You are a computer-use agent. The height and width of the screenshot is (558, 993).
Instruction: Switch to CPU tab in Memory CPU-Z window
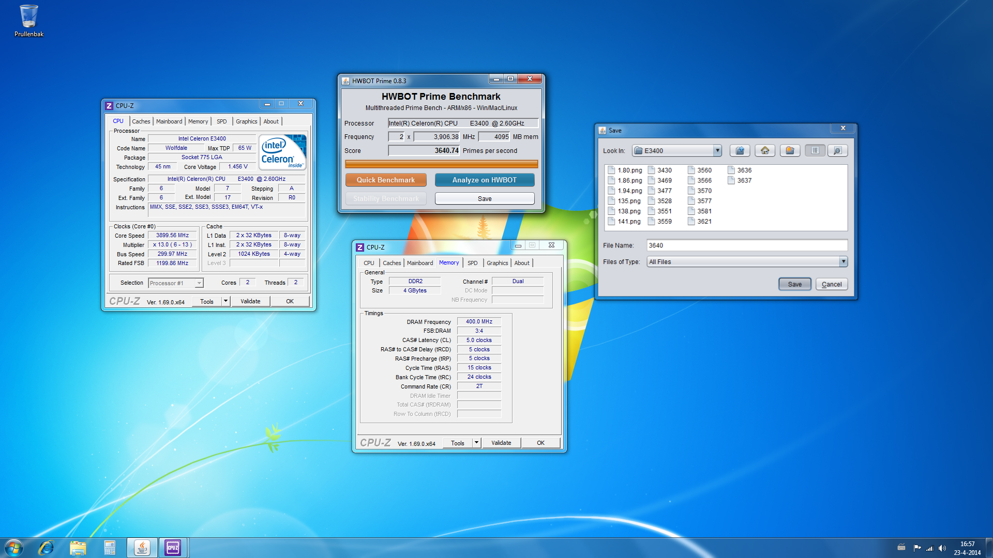click(x=369, y=263)
